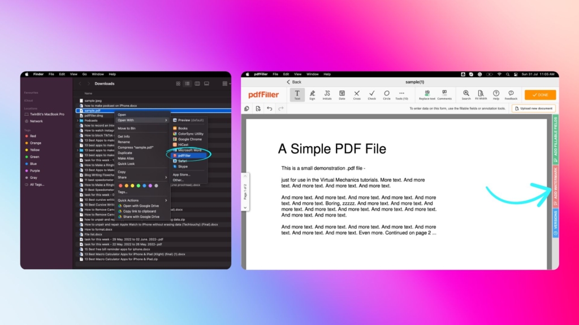Viewport: 579px width, 325px height.
Task: Select the Orange tag in Finder sidebar
Action: coord(33,143)
